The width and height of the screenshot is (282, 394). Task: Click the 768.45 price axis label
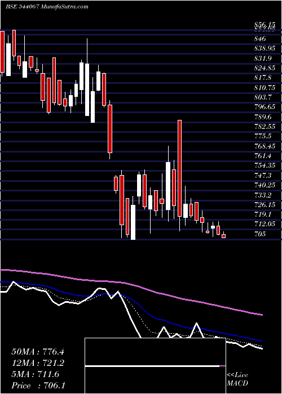tap(265, 146)
